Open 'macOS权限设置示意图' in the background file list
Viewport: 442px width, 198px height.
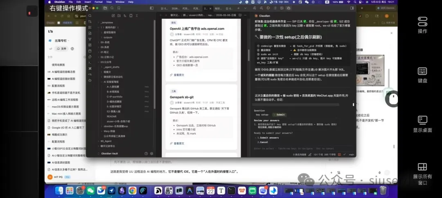(66, 107)
